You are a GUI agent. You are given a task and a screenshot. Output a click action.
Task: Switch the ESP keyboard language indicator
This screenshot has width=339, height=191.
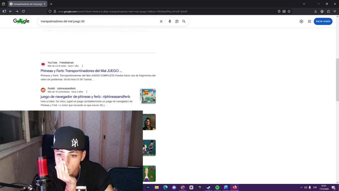pyautogui.click(x=315, y=188)
